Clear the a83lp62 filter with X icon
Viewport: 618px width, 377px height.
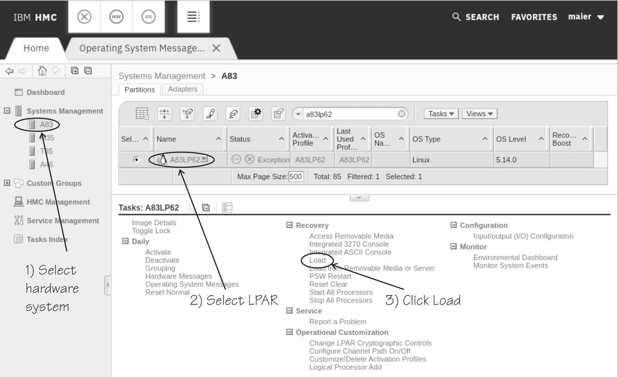[x=402, y=114]
